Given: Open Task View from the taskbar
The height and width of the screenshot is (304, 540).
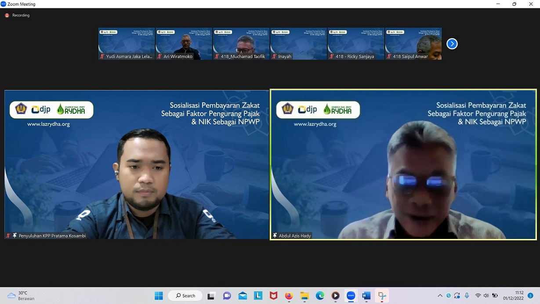Looking at the screenshot, I should click(211, 296).
